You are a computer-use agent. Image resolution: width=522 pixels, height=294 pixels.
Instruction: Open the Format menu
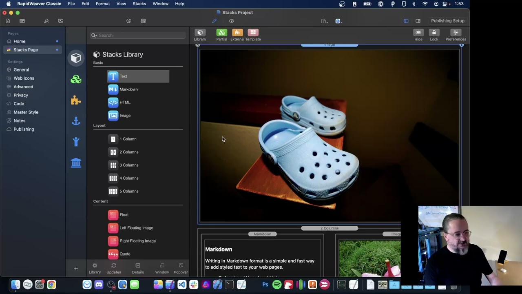[103, 4]
